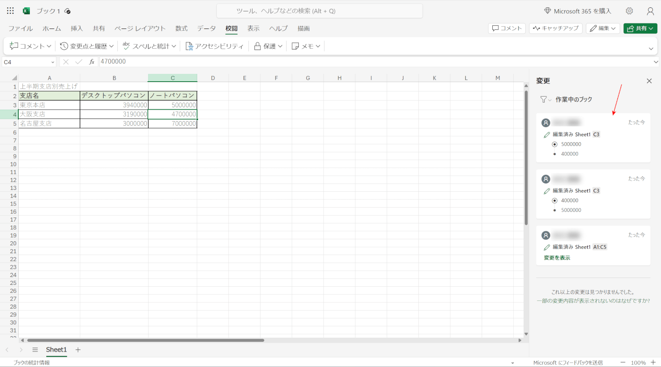Image resolution: width=661 pixels, height=367 pixels.
Task: Click the user avatar in the second change card
Action: (545, 179)
